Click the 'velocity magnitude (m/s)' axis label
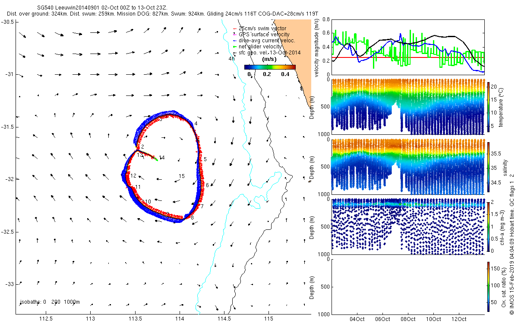The image size is (518, 324). (x=318, y=48)
